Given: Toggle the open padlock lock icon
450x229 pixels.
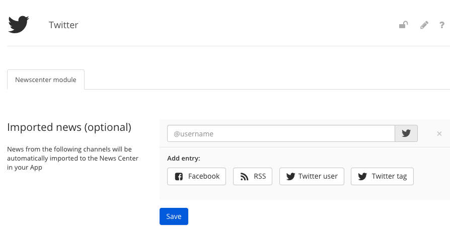Looking at the screenshot, I should click(404, 25).
